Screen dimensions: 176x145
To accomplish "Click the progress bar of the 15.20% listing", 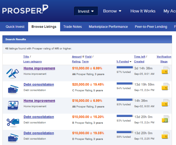I will 125,116.
